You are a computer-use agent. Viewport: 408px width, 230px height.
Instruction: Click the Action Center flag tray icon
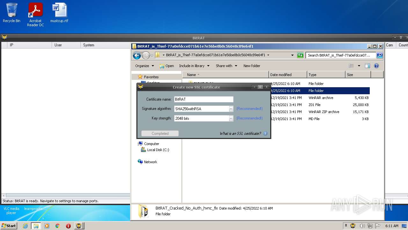point(378,226)
